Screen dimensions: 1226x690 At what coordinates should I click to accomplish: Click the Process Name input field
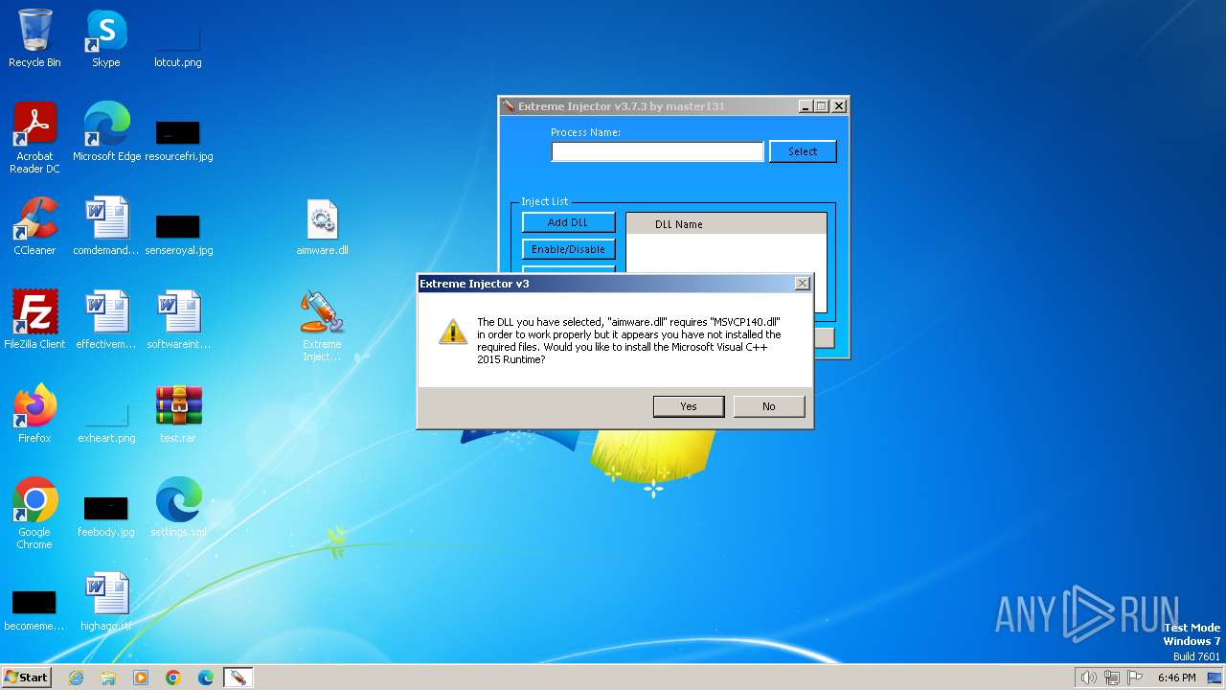pyautogui.click(x=657, y=151)
